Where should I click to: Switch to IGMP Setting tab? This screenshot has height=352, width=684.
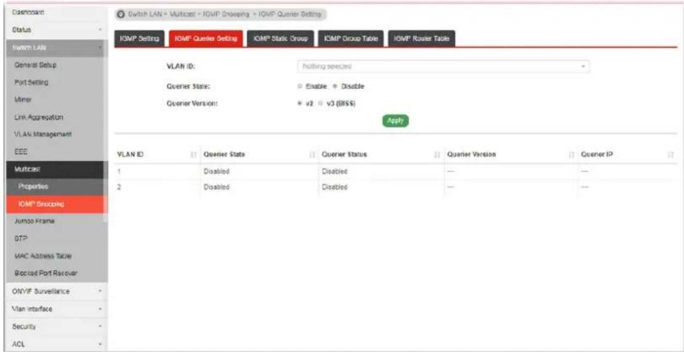click(140, 39)
